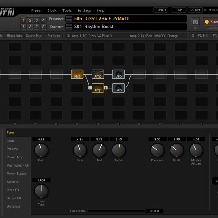Click the Gain value field 4.36

point(41,139)
